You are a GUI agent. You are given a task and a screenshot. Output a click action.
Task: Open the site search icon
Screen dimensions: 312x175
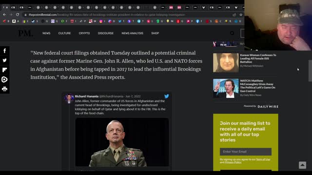click(x=232, y=33)
